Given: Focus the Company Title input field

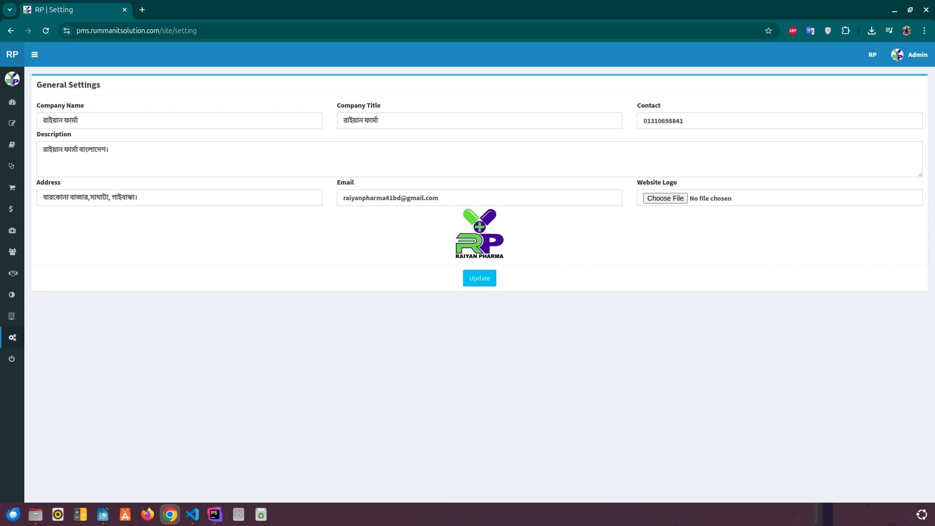Looking at the screenshot, I should click(480, 121).
